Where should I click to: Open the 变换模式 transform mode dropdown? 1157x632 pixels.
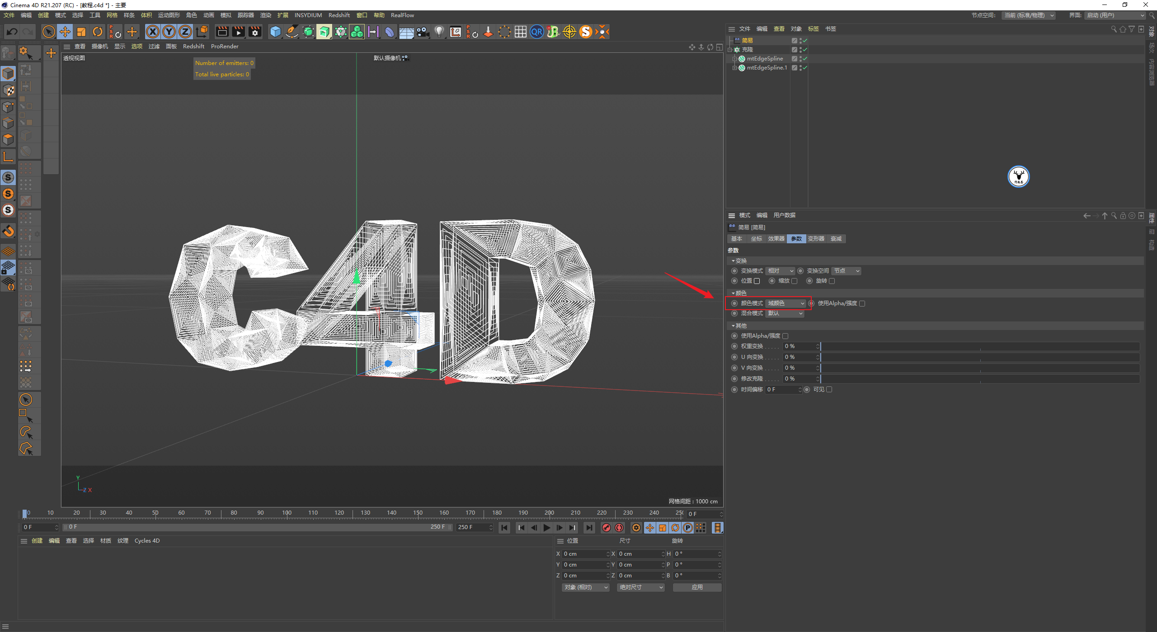tap(780, 271)
